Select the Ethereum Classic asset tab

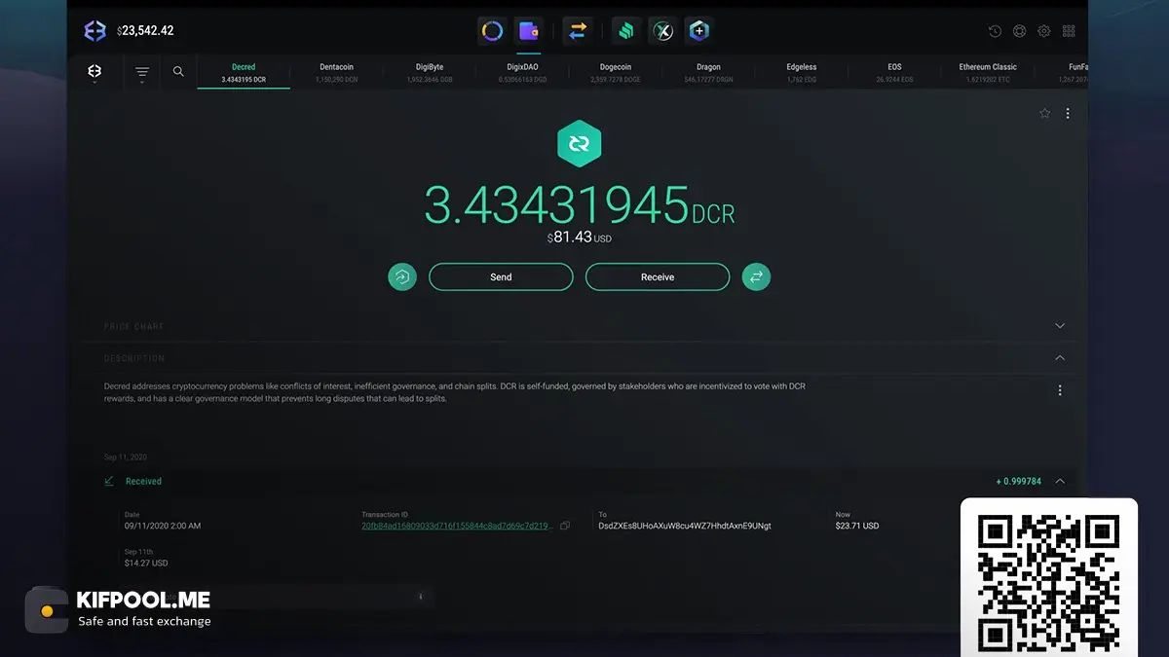pos(988,72)
